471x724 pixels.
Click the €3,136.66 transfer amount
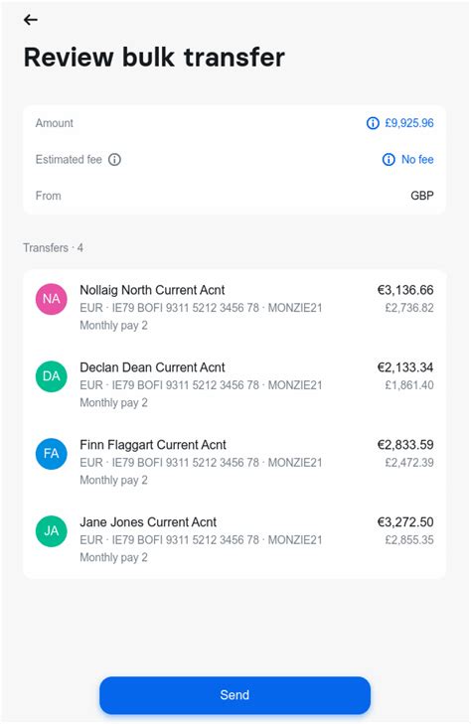[405, 290]
